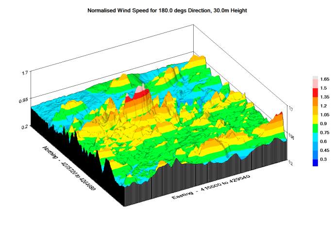Click the 0.3 legend value label

pyautogui.click(x=324, y=159)
